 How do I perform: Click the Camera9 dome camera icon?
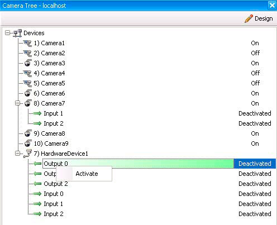pos(28,143)
